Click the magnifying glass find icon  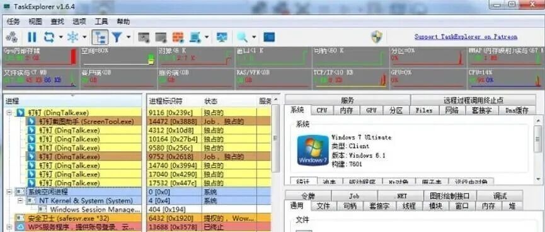click(243, 37)
